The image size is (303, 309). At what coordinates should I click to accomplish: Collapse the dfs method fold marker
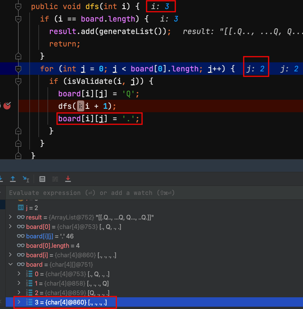(x=18, y=7)
